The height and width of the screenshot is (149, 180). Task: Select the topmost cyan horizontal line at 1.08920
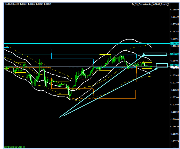84,44
